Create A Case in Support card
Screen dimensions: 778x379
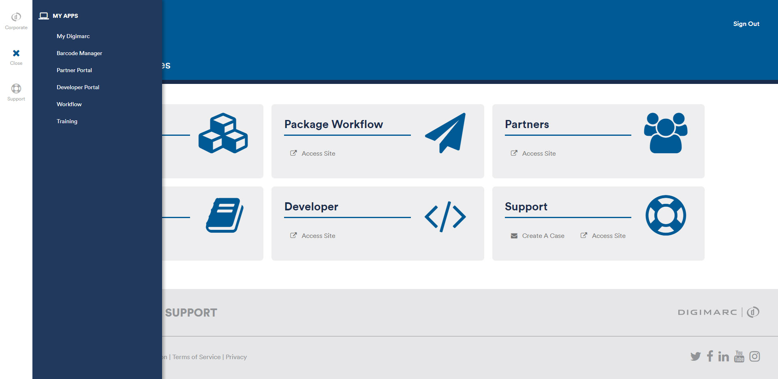(x=543, y=236)
